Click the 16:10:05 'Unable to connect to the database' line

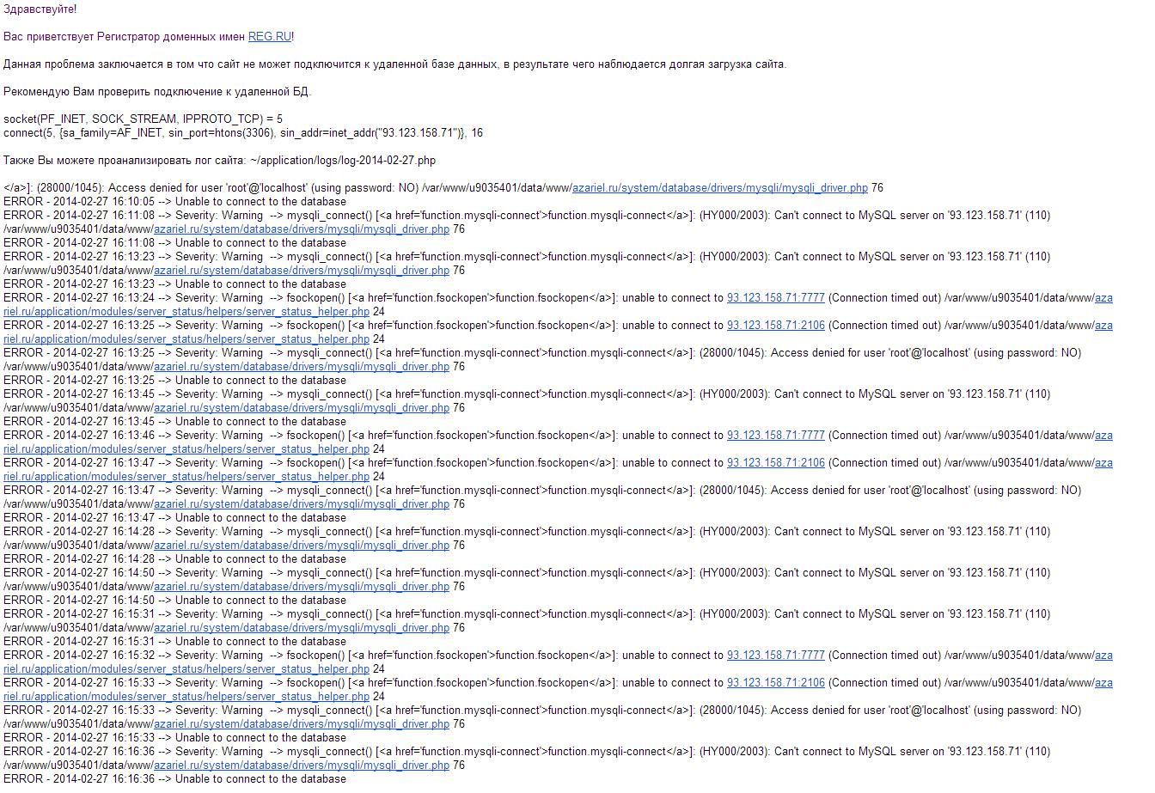tap(174, 202)
